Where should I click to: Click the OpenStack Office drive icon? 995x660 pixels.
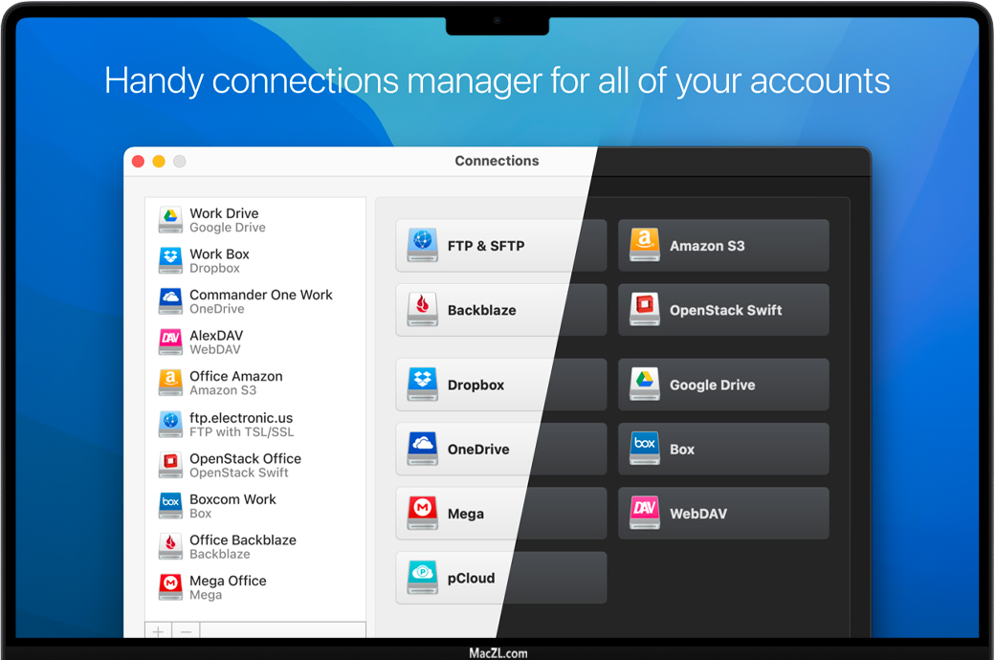click(x=170, y=465)
